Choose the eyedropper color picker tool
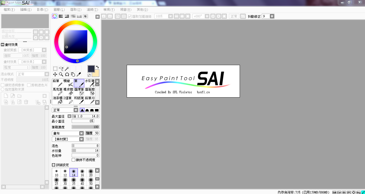 (x=79, y=74)
